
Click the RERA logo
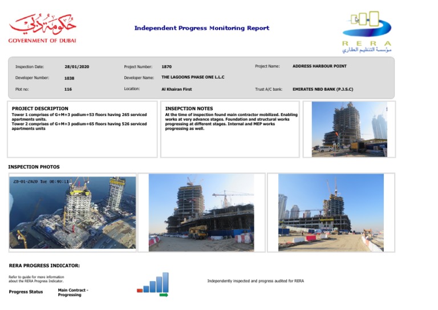click(x=367, y=31)
